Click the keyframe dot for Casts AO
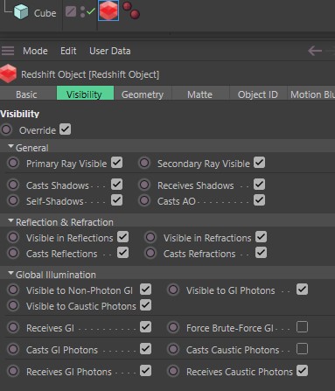Image resolution: width=335 pixels, height=391 pixels. (x=144, y=200)
